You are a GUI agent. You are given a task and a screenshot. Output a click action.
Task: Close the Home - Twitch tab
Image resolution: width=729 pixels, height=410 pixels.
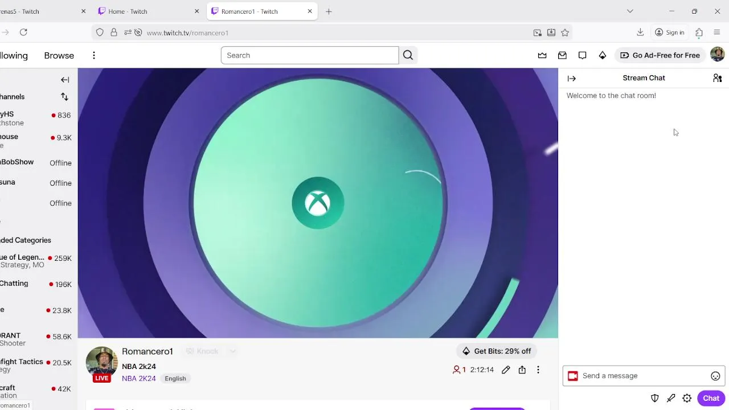pyautogui.click(x=196, y=11)
